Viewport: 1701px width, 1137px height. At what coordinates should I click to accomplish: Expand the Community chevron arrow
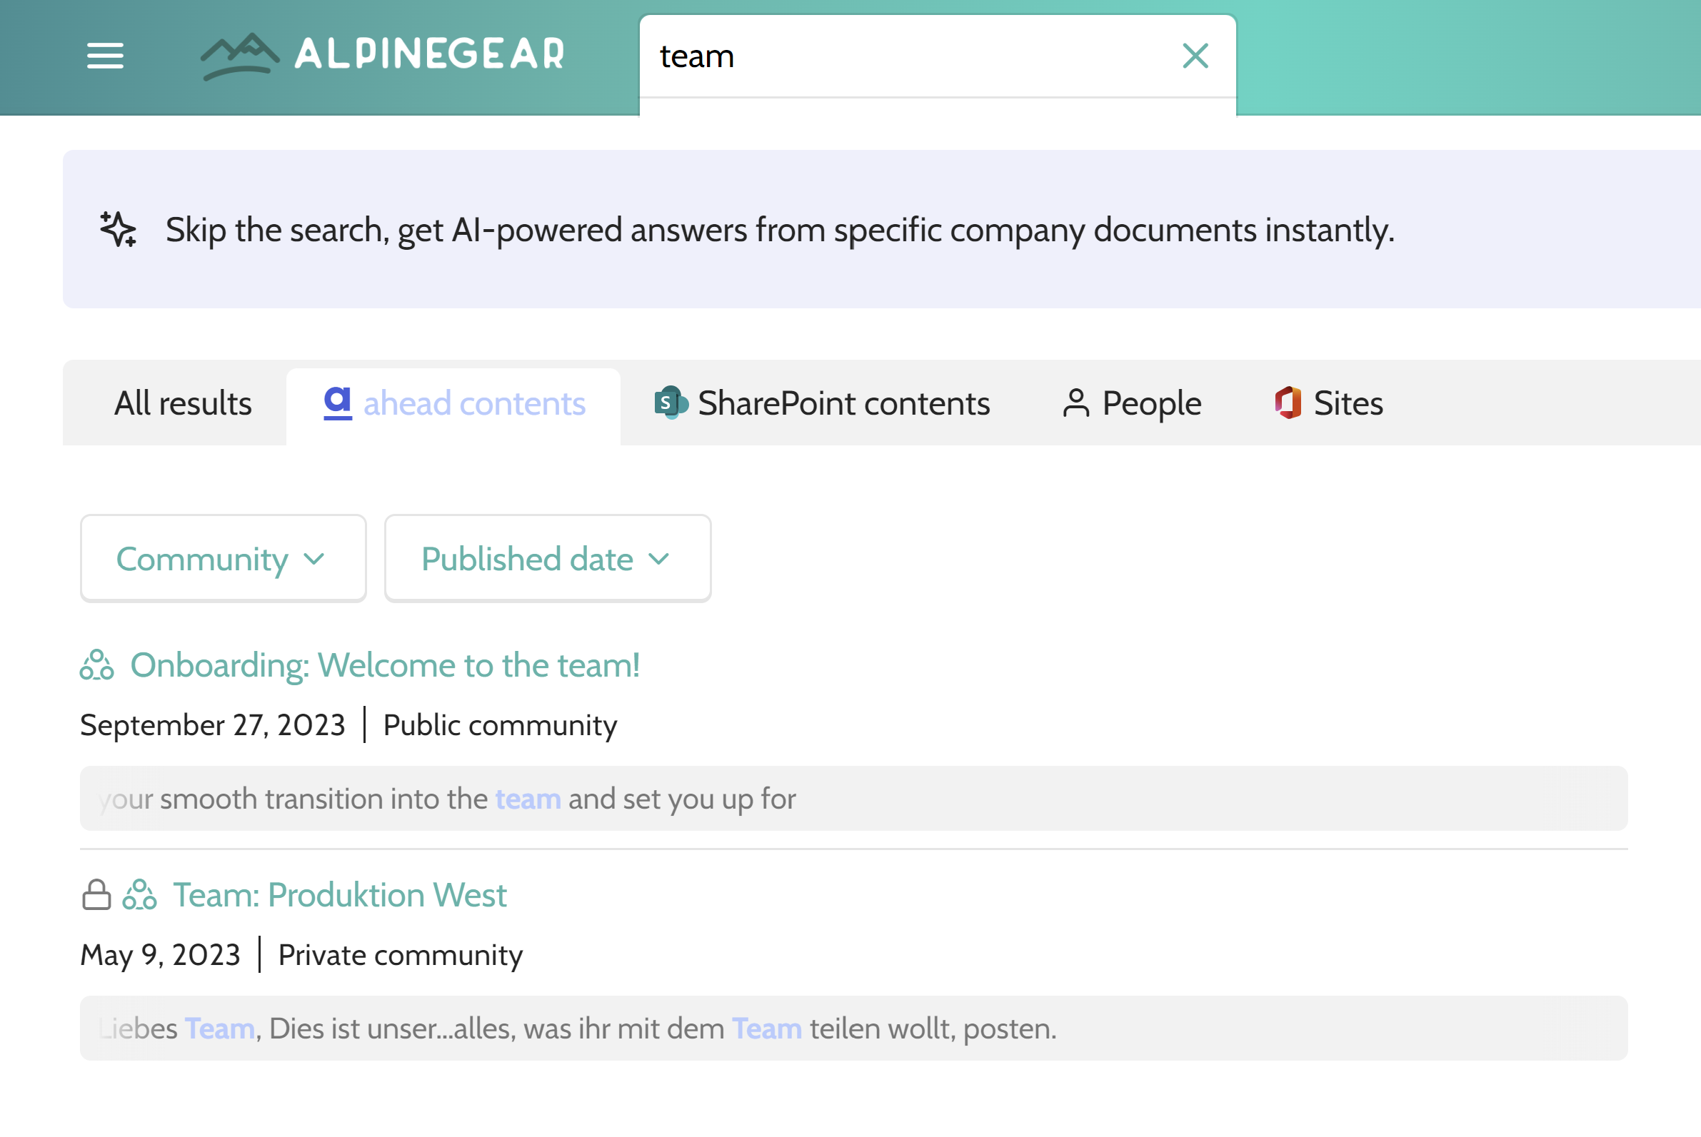point(315,560)
